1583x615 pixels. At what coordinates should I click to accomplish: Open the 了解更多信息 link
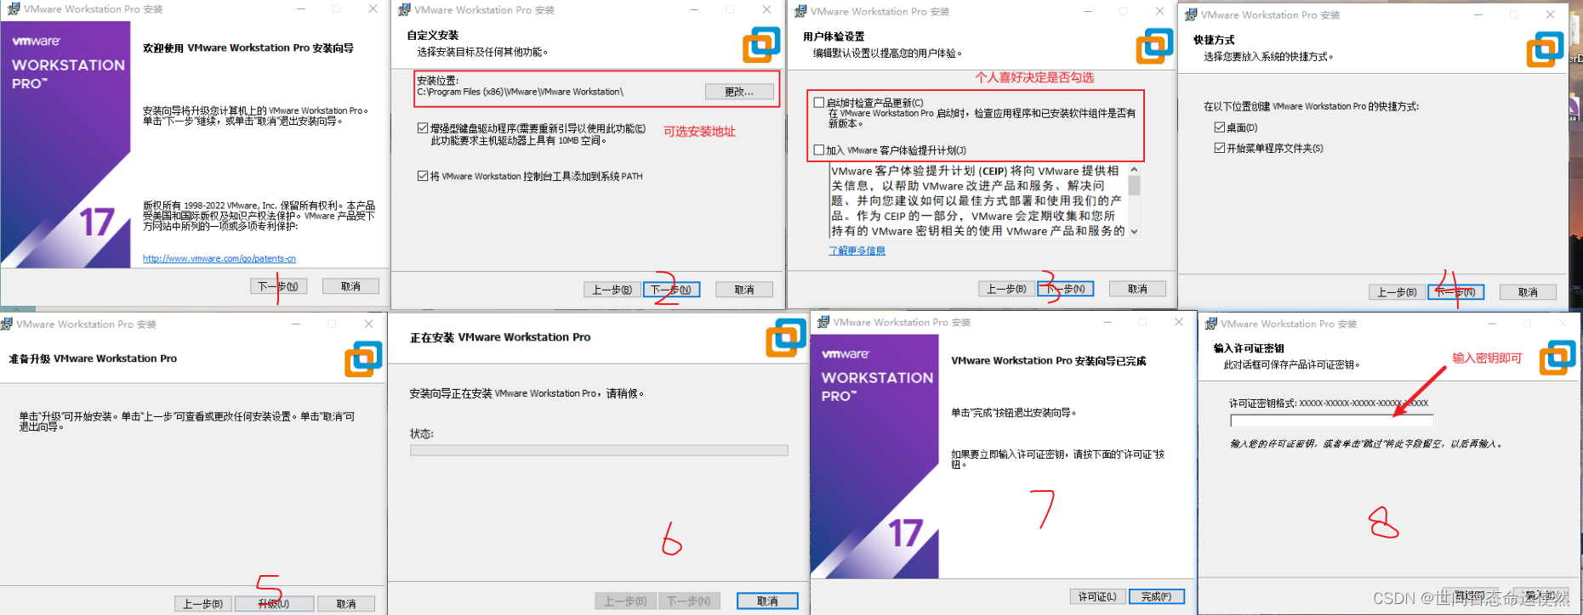857,251
